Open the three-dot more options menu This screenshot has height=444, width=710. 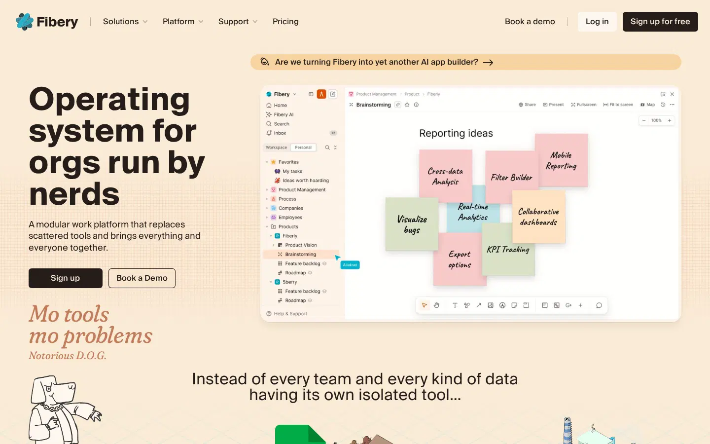click(x=672, y=105)
